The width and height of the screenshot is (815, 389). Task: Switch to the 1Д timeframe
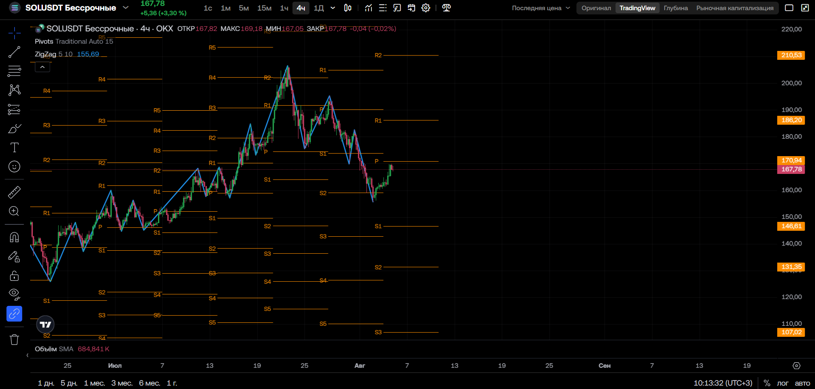coord(319,8)
